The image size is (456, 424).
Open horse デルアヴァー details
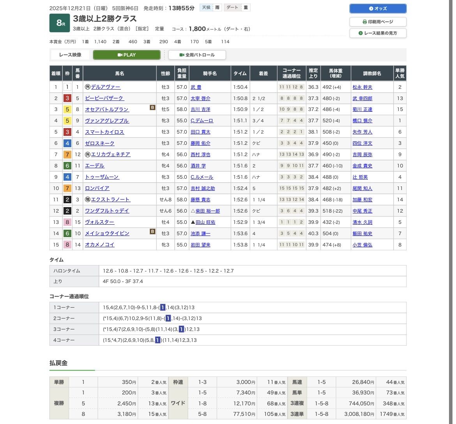pyautogui.click(x=106, y=87)
